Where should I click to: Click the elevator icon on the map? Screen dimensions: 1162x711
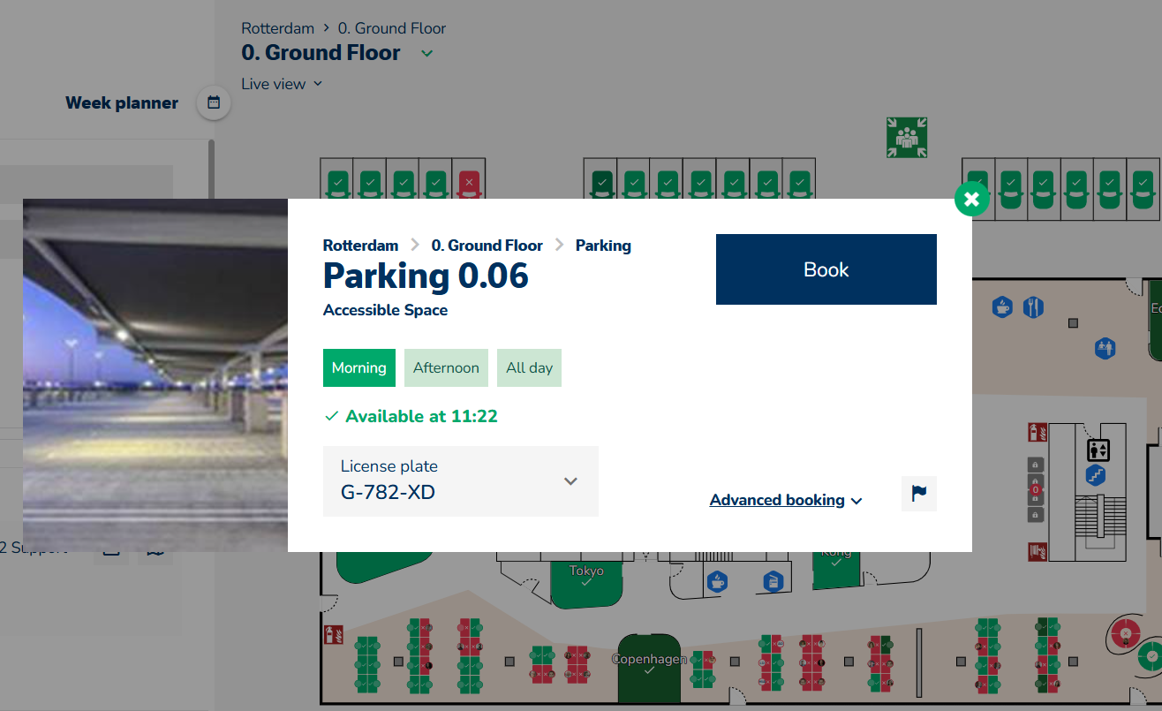1098,450
